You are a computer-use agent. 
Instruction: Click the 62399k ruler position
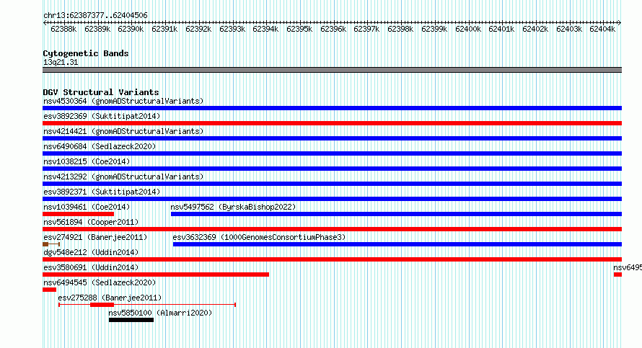(434, 29)
